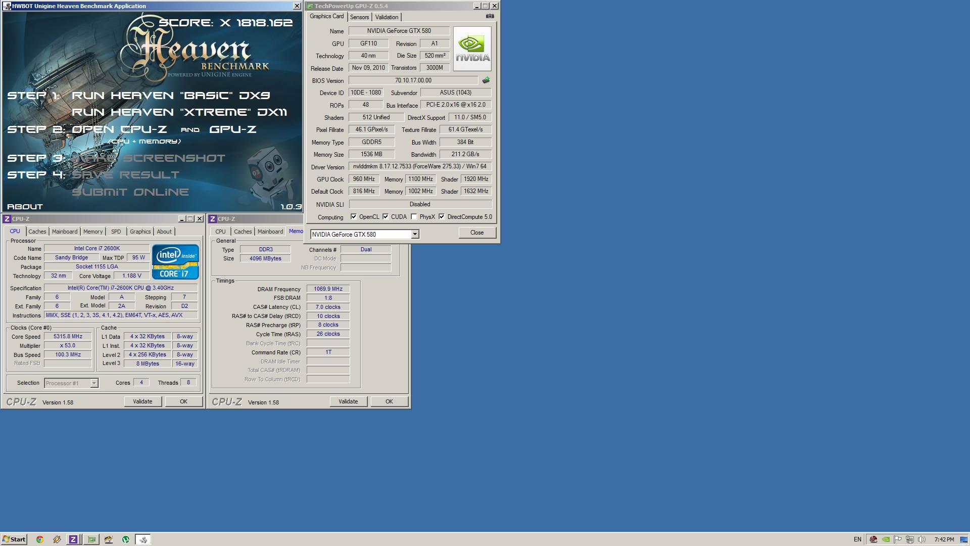The width and height of the screenshot is (970, 546).
Task: Toggle the OpenCL checkbox
Action: [354, 217]
